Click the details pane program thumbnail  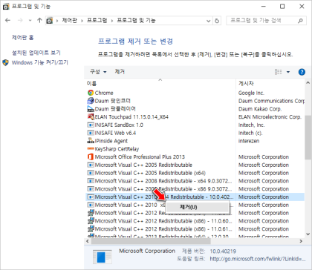pos(102,256)
